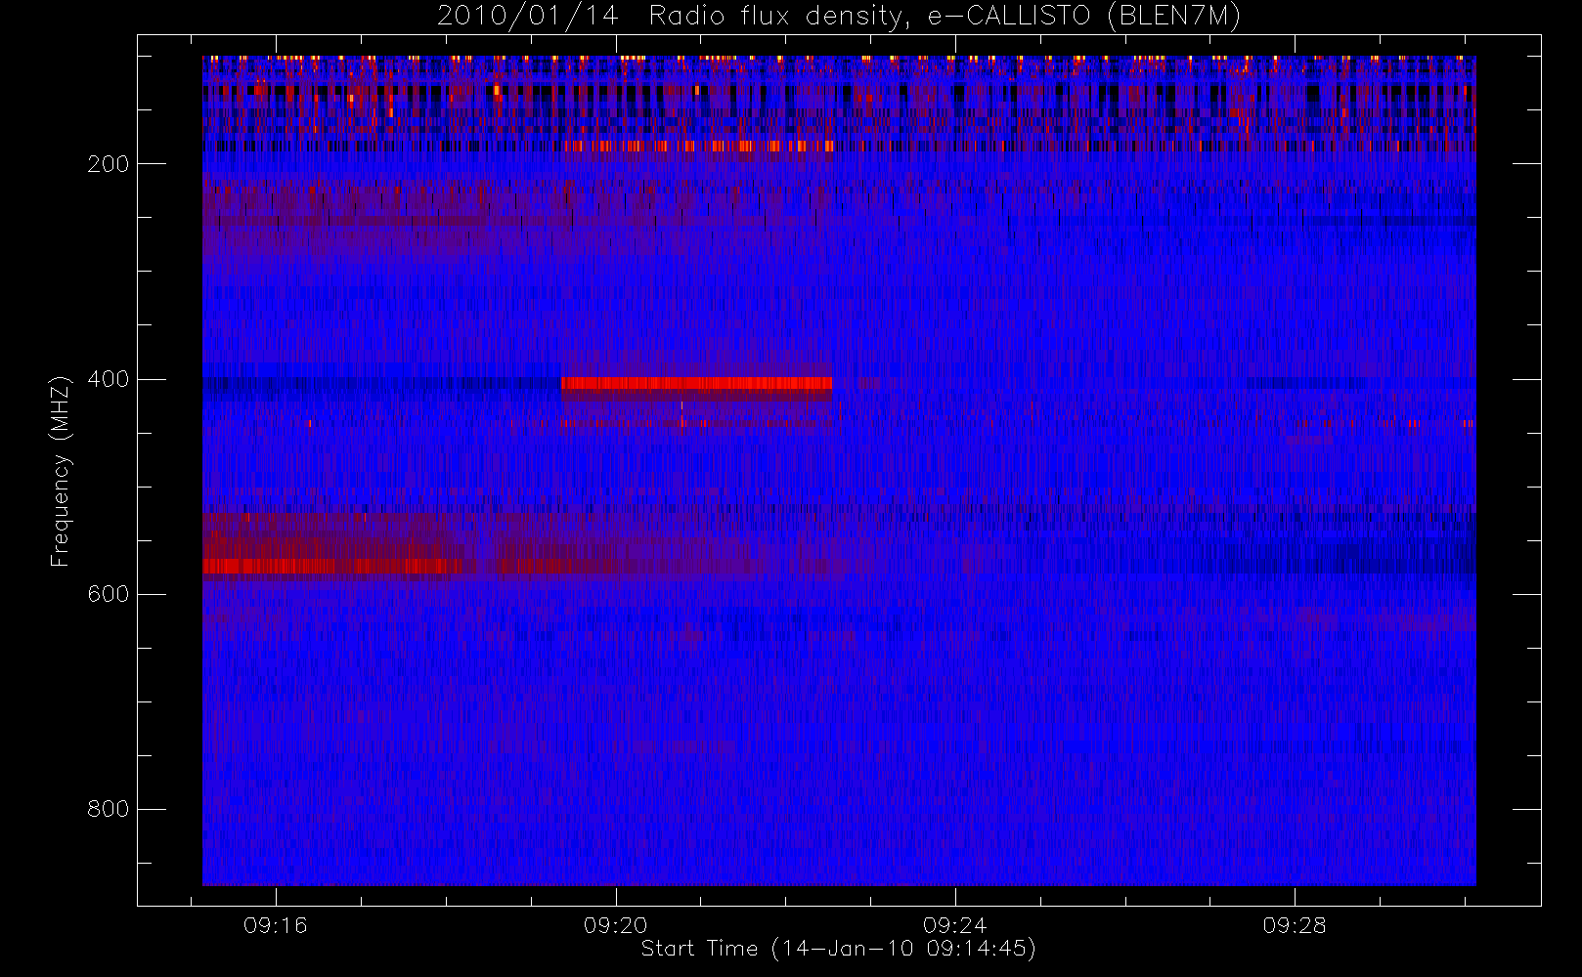
Task: Click the 'Frequency (MHZ)' axis label
Action: (x=61, y=471)
